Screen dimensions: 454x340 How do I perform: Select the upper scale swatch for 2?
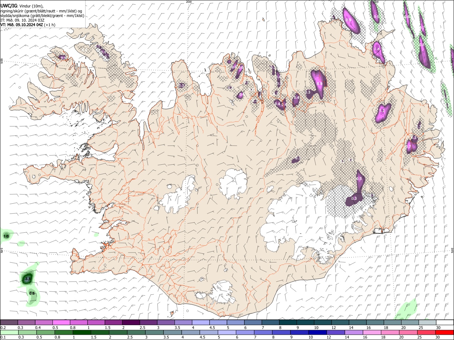click(x=131, y=323)
